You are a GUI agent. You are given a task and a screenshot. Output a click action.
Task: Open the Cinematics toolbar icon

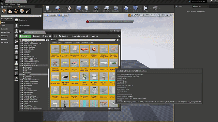click(x=116, y=9)
